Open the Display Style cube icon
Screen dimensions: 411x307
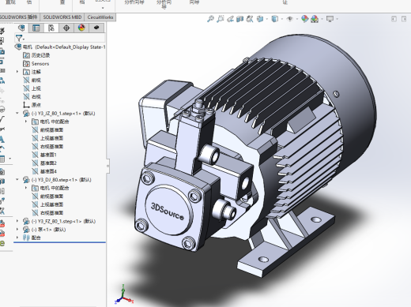[x=275, y=19]
